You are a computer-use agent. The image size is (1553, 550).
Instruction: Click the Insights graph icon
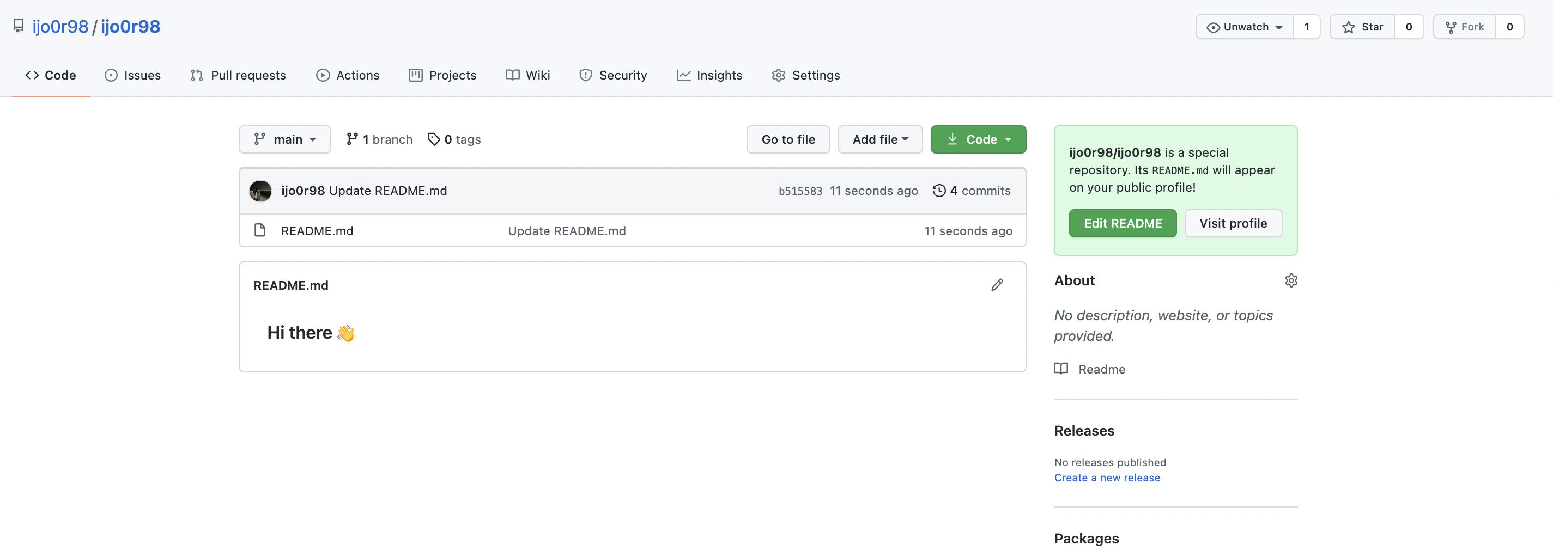pyautogui.click(x=684, y=75)
